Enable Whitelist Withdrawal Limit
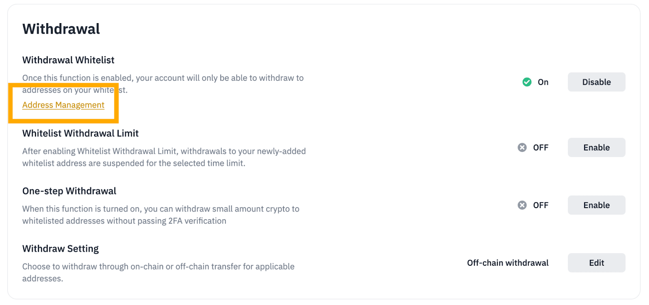 (x=596, y=148)
